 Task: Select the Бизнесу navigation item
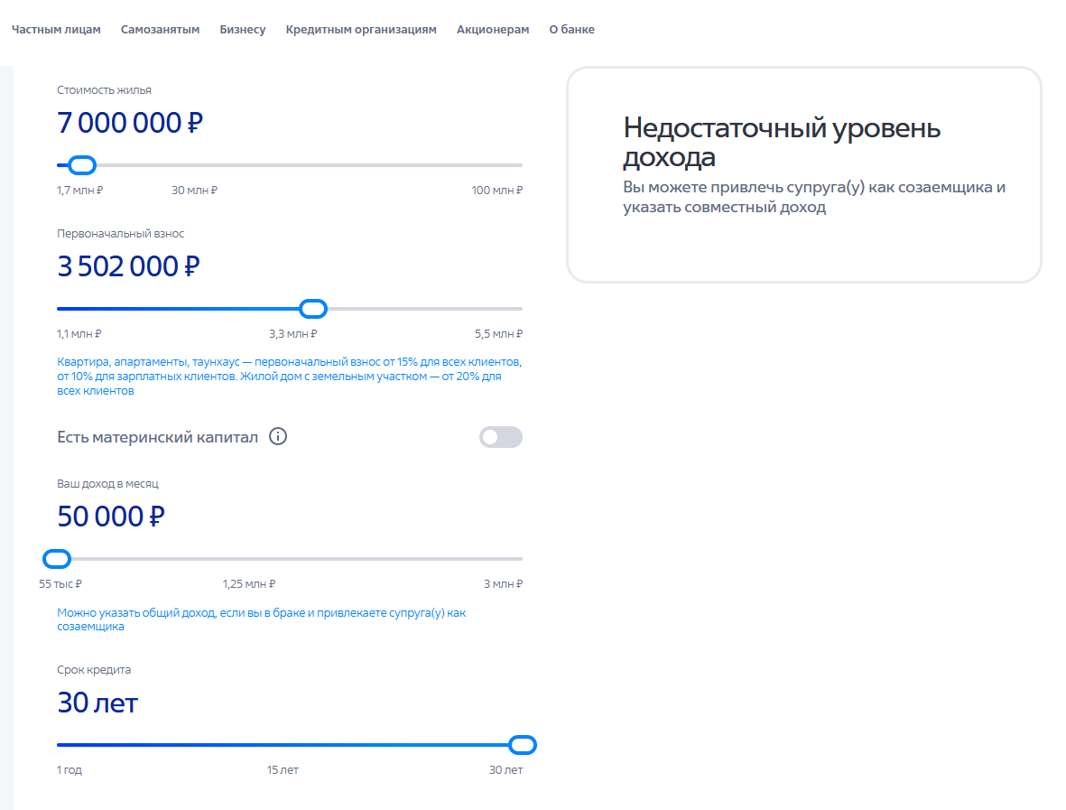pyautogui.click(x=243, y=29)
